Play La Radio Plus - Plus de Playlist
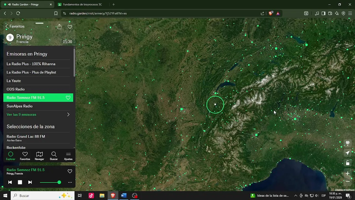Viewport: 355px width, 200px height. tap(38, 72)
